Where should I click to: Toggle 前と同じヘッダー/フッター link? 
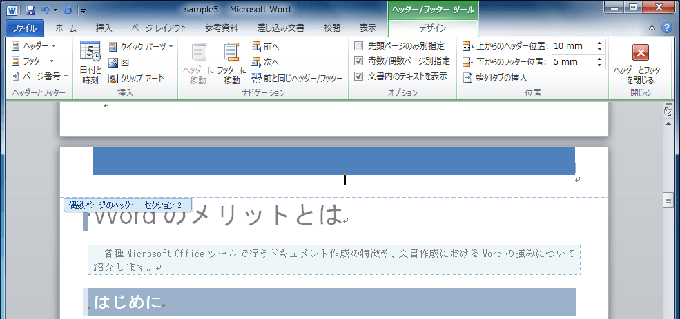[297, 79]
